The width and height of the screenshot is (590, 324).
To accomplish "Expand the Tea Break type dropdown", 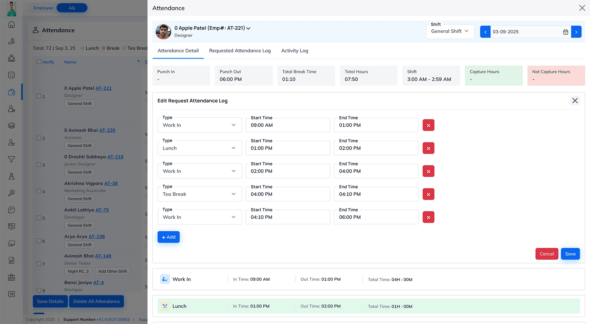I will [x=199, y=194].
